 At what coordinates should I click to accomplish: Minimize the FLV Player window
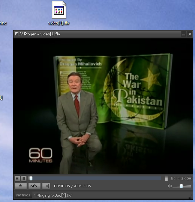pyautogui.click(x=184, y=34)
